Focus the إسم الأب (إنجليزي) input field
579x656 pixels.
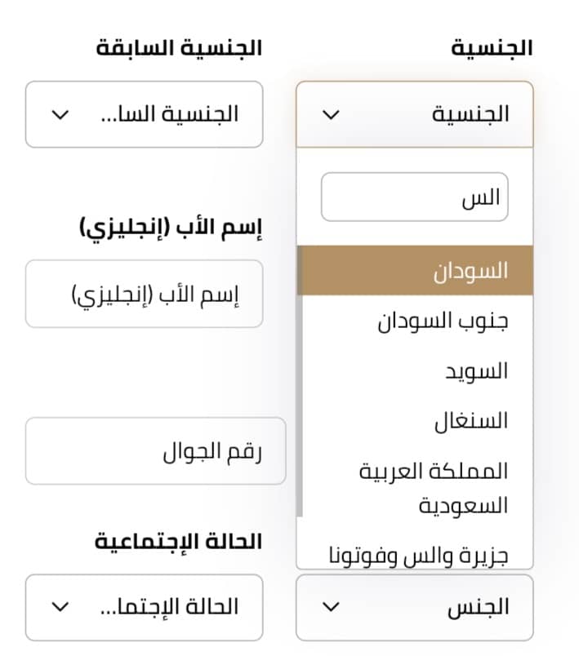[144, 294]
